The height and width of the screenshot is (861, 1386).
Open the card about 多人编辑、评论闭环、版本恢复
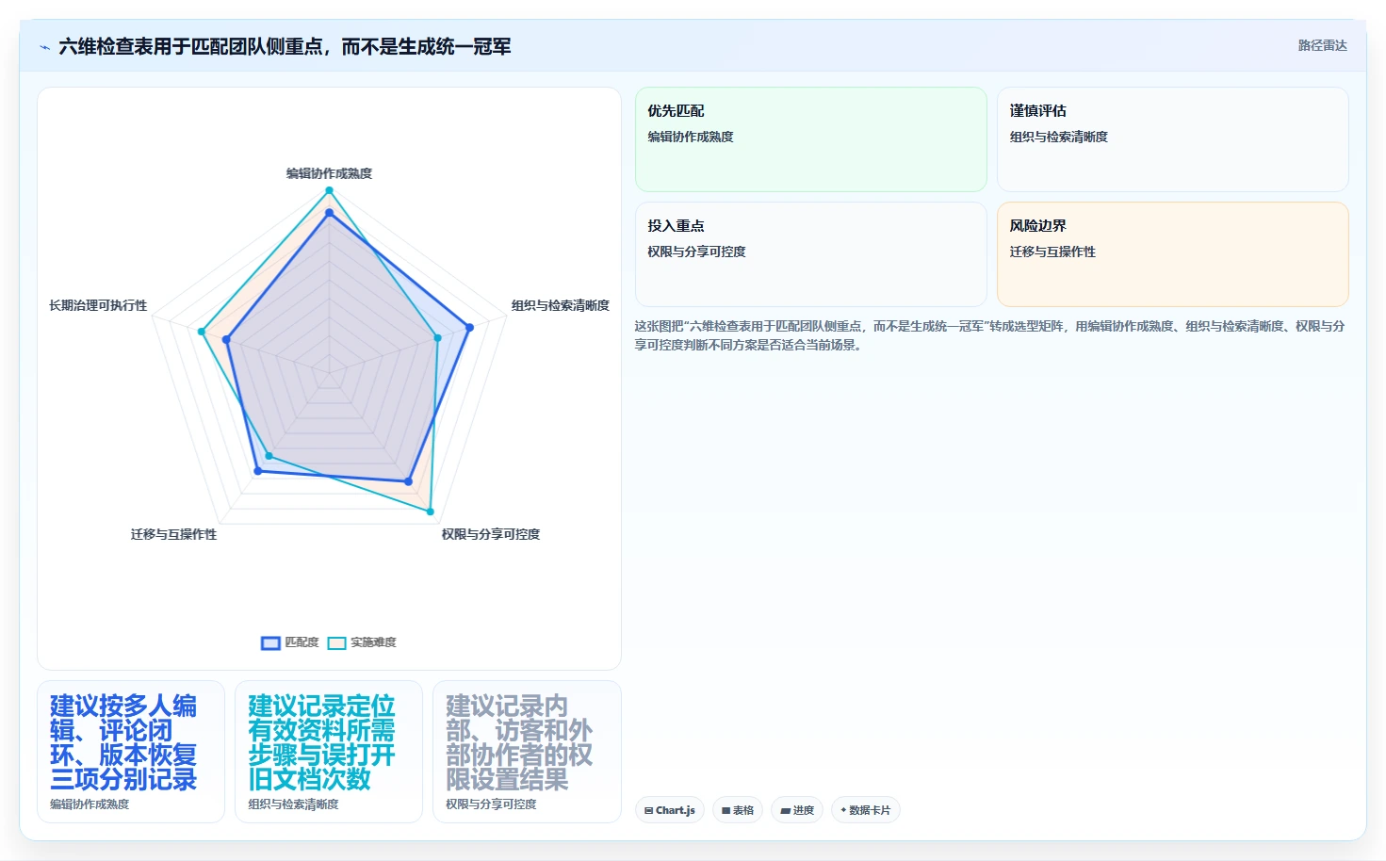point(131,752)
